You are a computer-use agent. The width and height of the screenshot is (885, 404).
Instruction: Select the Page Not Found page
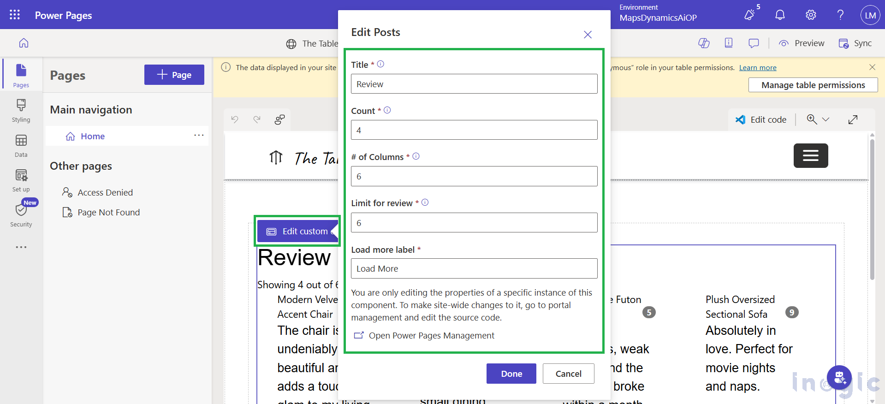click(108, 213)
